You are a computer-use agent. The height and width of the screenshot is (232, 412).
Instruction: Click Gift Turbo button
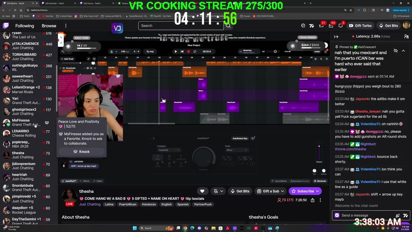(360, 25)
